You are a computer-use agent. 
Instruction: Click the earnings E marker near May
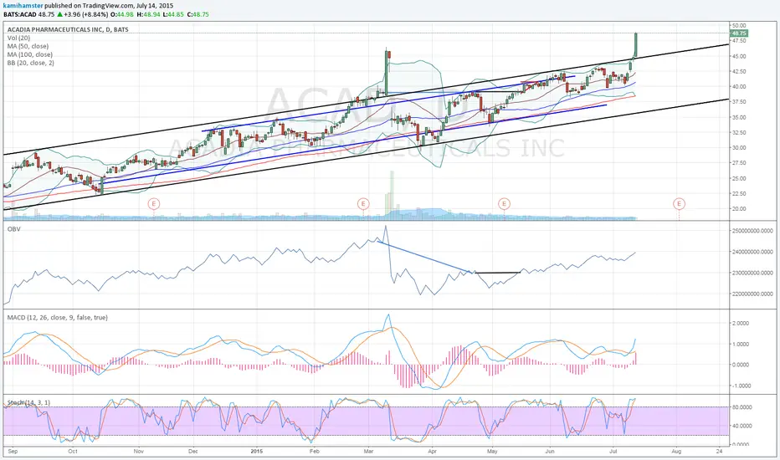pyautogui.click(x=505, y=203)
